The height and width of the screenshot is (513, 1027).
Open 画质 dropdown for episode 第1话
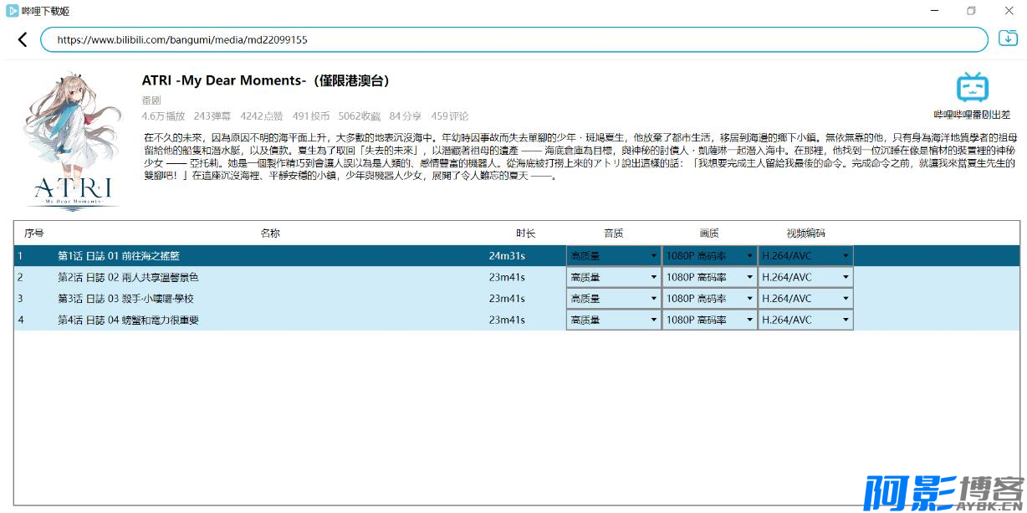709,255
